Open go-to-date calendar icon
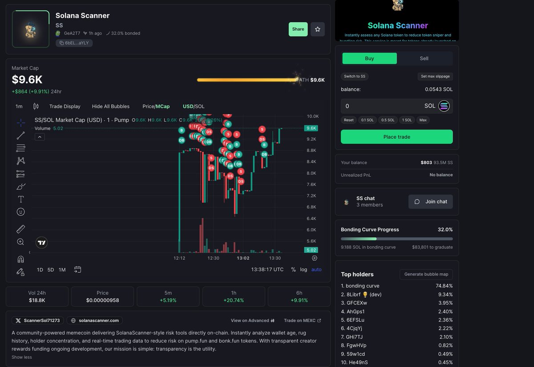This screenshot has height=367, width=534. tap(78, 270)
